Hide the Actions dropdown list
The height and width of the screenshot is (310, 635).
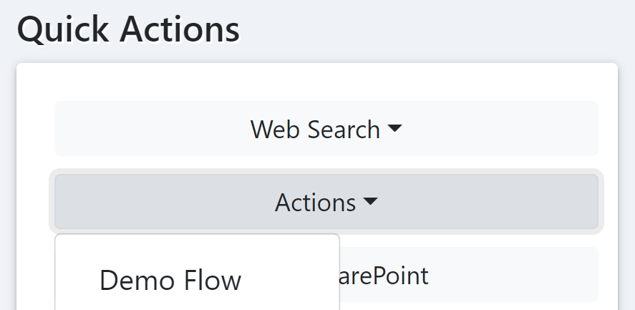coord(326,203)
